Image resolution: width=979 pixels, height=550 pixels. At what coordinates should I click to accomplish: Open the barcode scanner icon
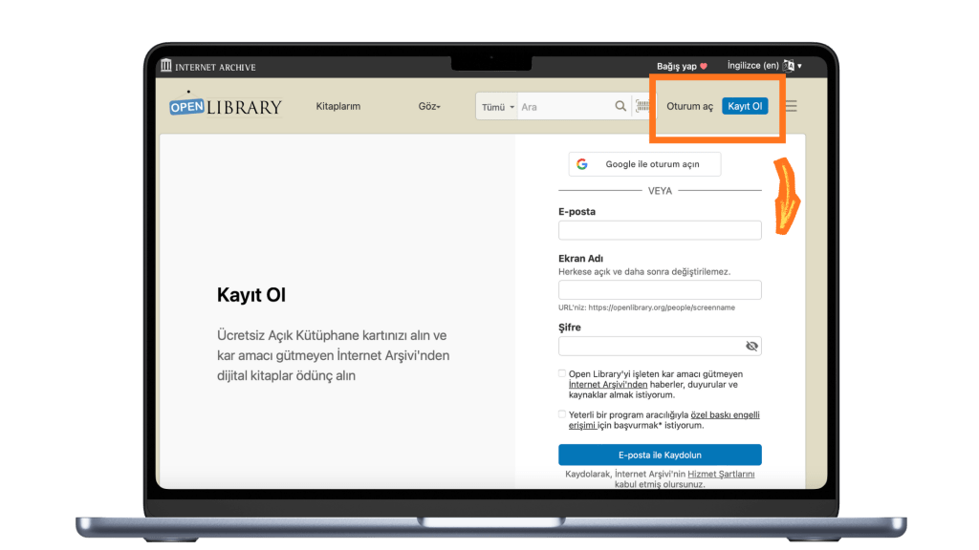point(642,107)
